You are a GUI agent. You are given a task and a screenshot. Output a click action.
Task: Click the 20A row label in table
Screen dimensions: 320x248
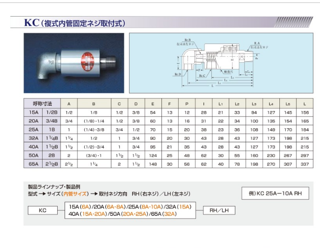click(33, 121)
